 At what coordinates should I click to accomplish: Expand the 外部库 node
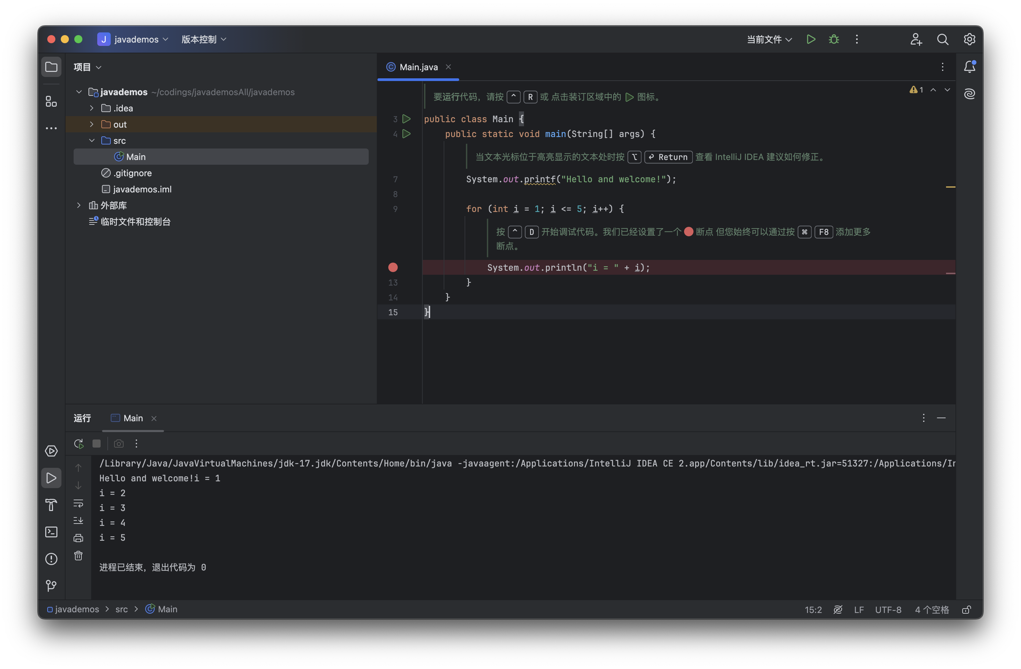point(79,205)
